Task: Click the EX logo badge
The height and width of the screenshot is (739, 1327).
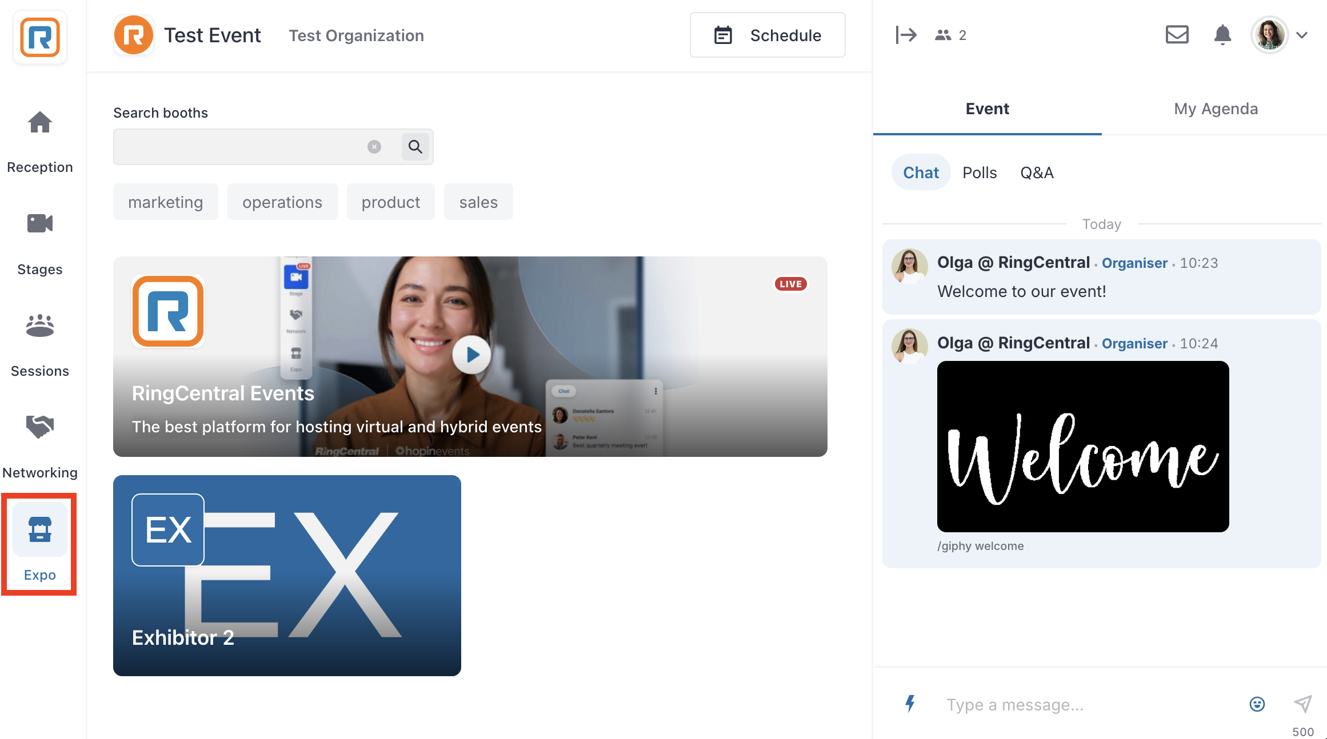Action: coord(168,530)
